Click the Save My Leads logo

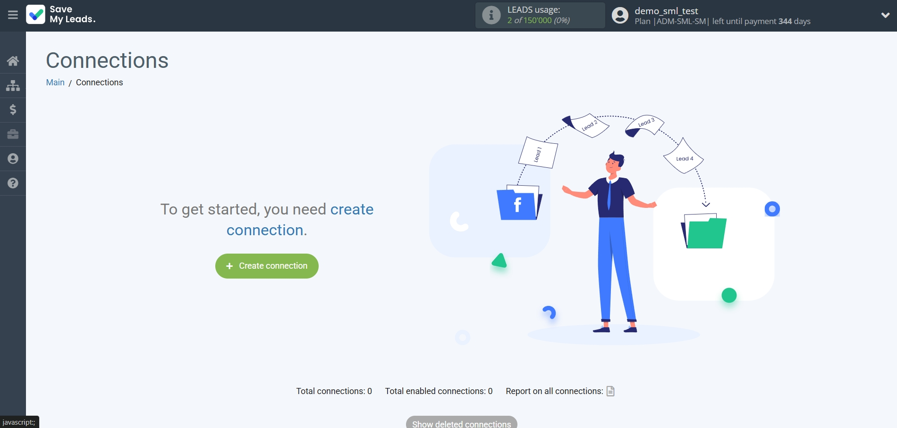pos(60,15)
